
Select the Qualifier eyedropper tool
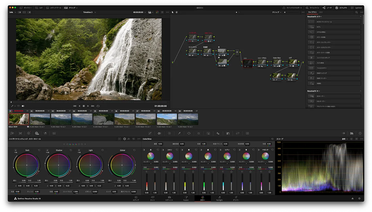[179, 133]
